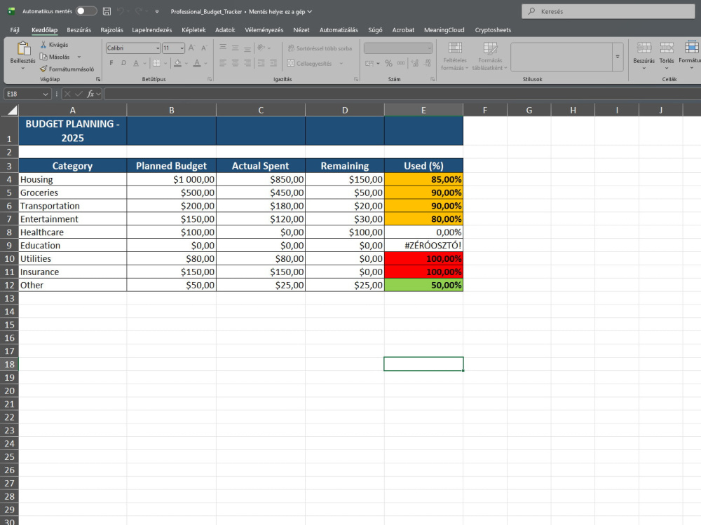Click the Cellaegyesítés merge button
Image resolution: width=701 pixels, height=525 pixels.
(310, 64)
